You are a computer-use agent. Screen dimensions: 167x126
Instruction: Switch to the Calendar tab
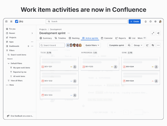[x=107, y=38]
